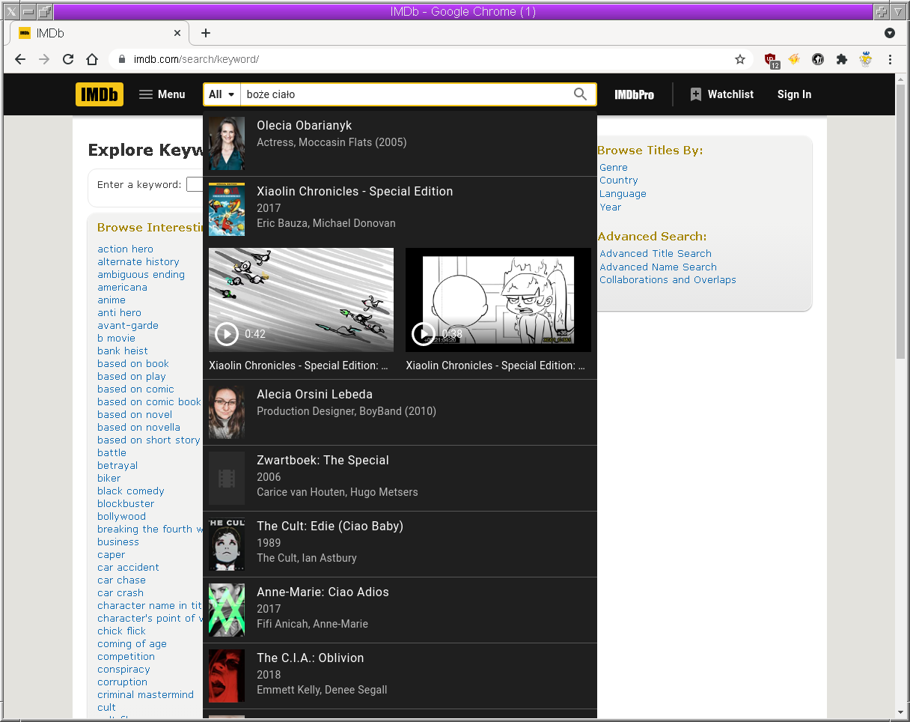
Task: Click the browser forward arrow
Action: tap(44, 59)
